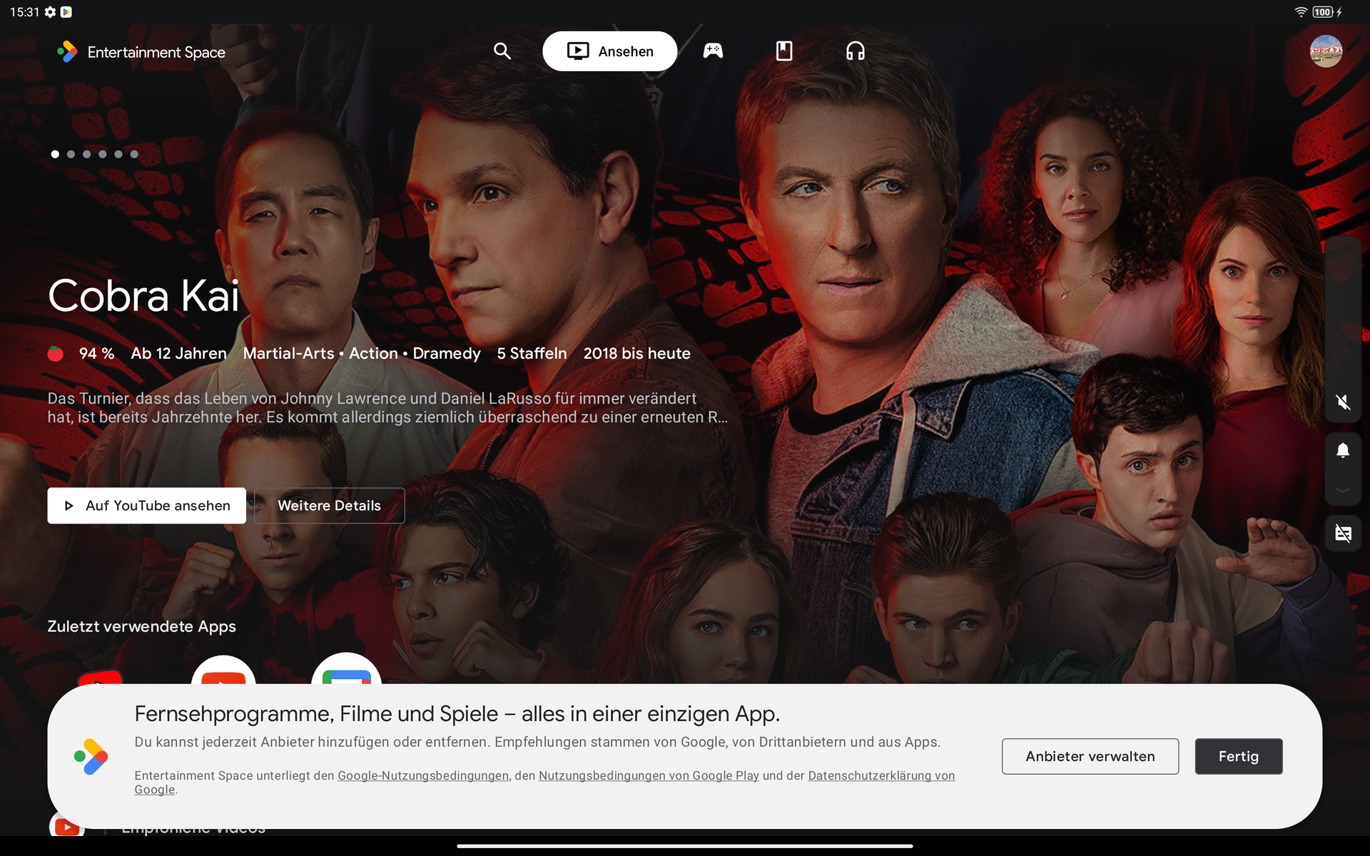Image resolution: width=1370 pixels, height=856 pixels.
Task: Open the search icon in top bar
Action: click(x=502, y=51)
